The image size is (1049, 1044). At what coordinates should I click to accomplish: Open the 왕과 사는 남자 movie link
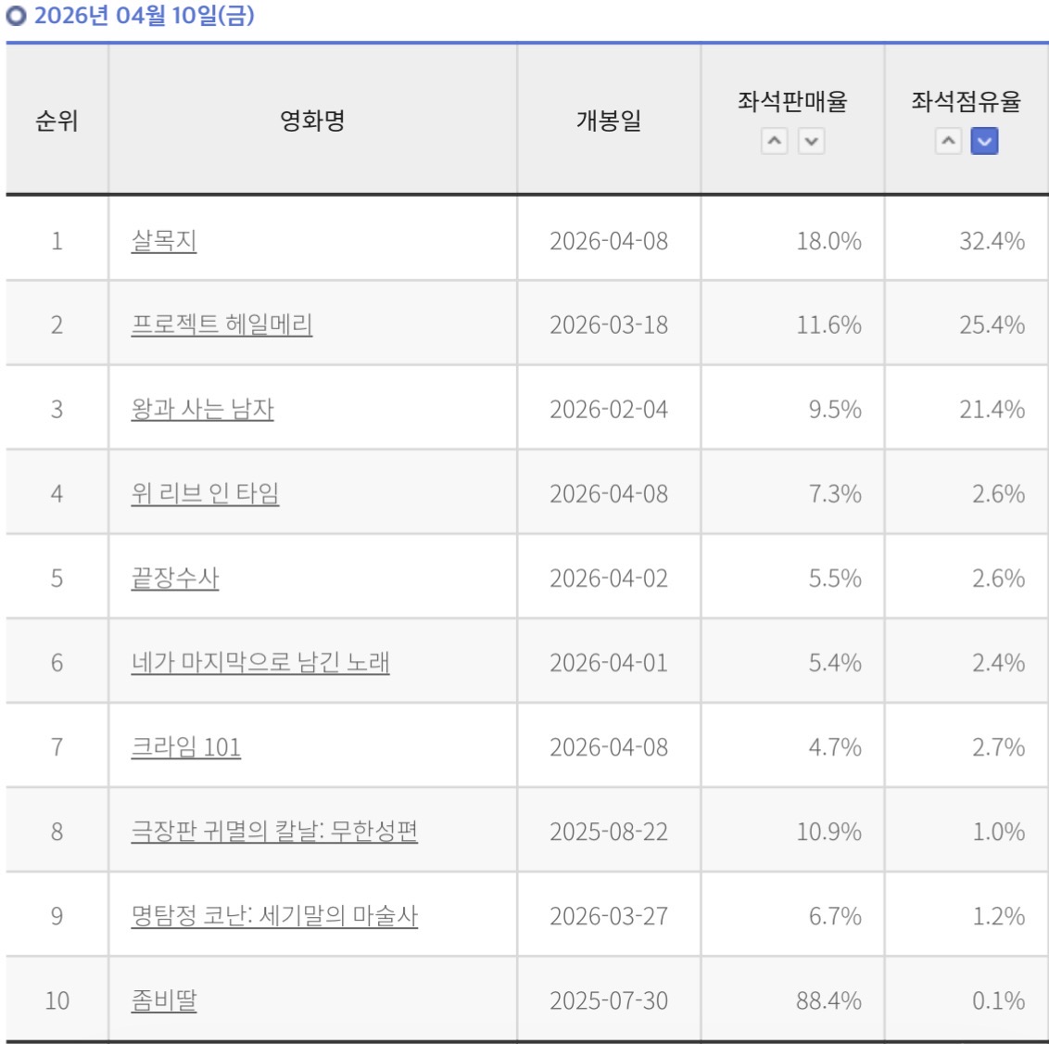click(202, 409)
